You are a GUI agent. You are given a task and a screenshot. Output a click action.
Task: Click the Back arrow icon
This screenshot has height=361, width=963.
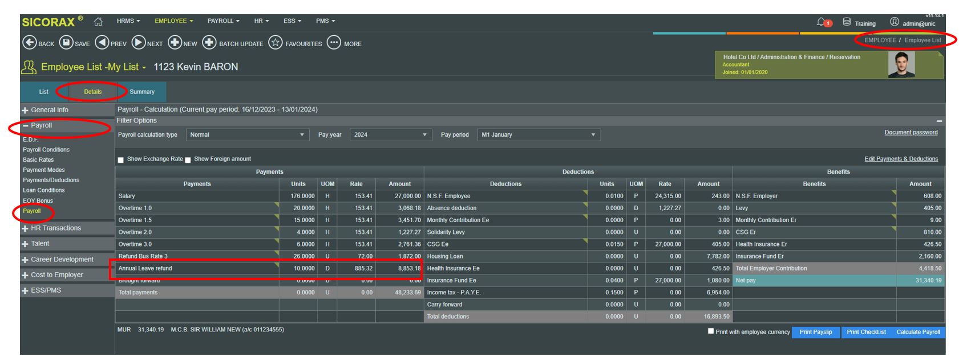tap(29, 43)
